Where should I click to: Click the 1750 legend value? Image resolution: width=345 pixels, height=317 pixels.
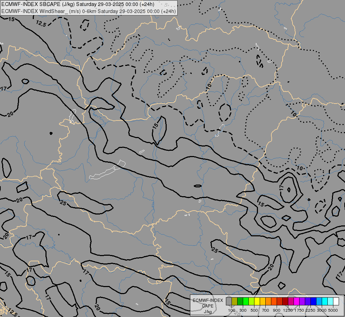point(299,310)
